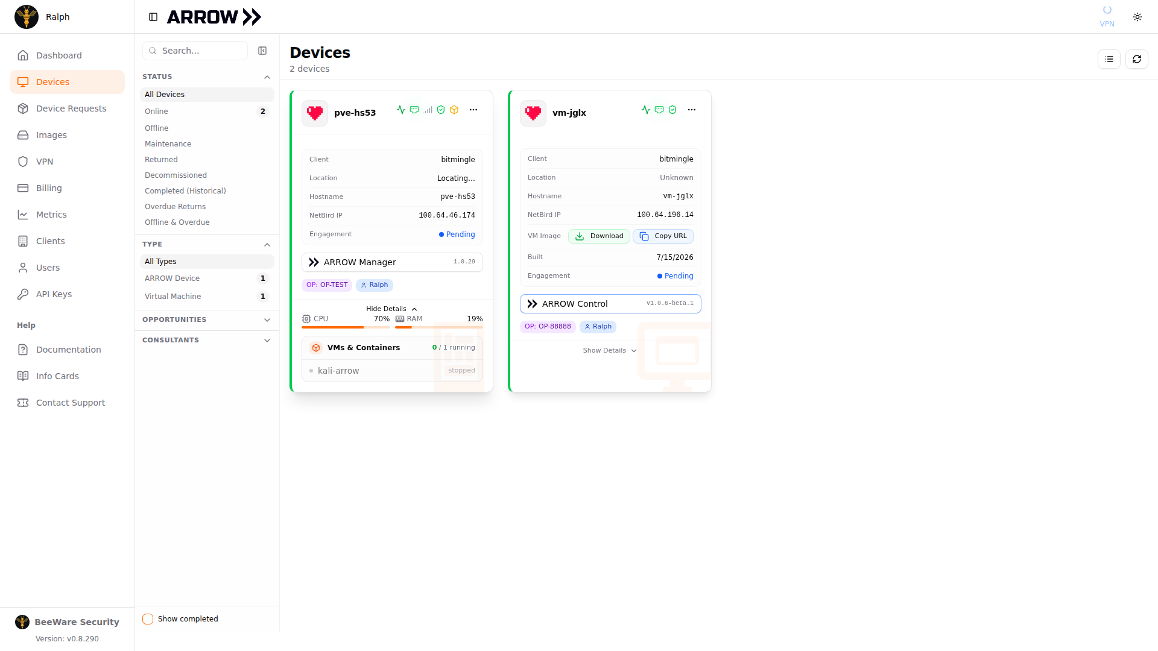Filter type by ARROW Device

[207, 278]
